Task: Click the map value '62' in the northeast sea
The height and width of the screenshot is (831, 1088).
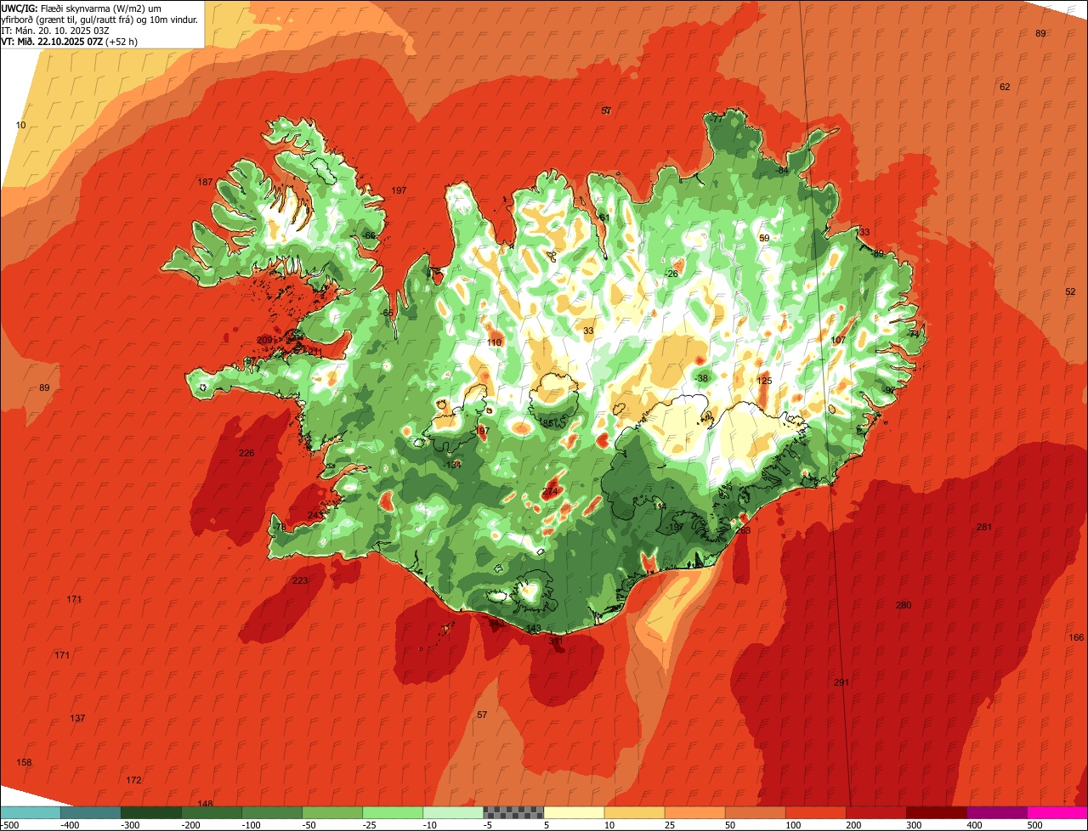Action: pyautogui.click(x=1005, y=88)
